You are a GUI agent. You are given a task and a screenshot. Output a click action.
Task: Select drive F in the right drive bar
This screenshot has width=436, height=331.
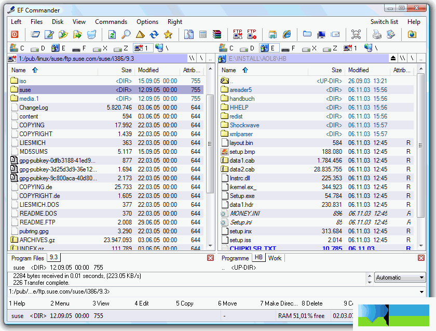click(x=288, y=48)
